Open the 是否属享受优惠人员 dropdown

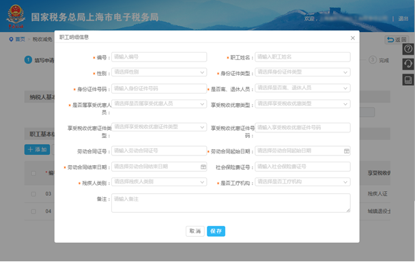click(159, 104)
